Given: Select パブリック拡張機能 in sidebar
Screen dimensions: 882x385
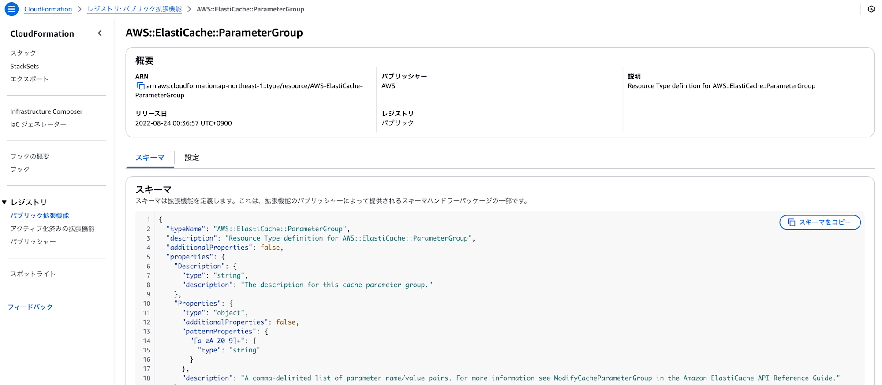Looking at the screenshot, I should coord(40,215).
